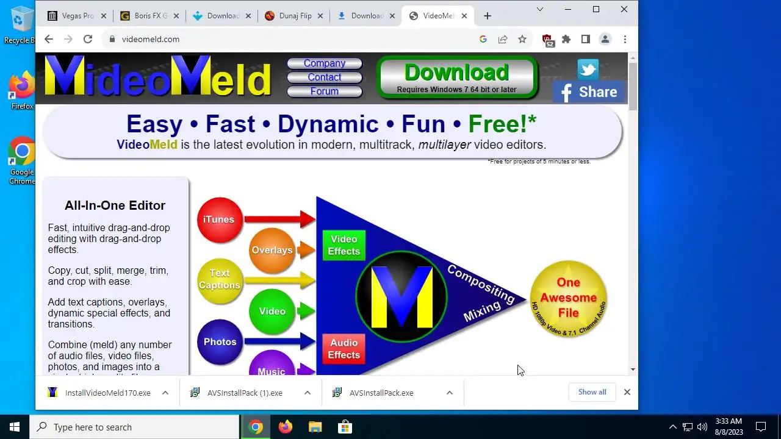Close the downloads bar
781x439 pixels.
click(627, 392)
